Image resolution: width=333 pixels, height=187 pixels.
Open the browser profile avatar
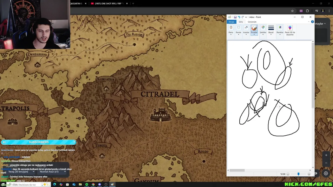click(323, 11)
